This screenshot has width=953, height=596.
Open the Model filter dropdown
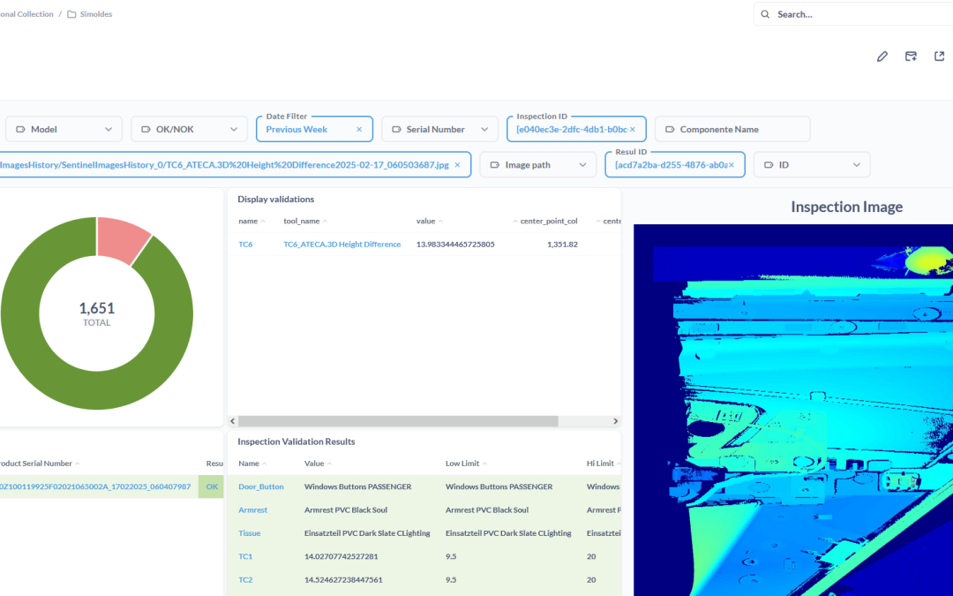[64, 130]
